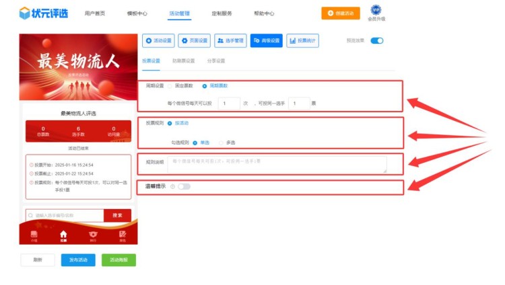Click the orange 创建活动 button
This screenshot has width=505, height=285.
340,13
